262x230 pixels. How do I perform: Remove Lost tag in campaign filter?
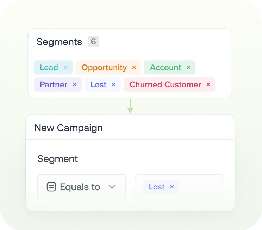coord(172,187)
